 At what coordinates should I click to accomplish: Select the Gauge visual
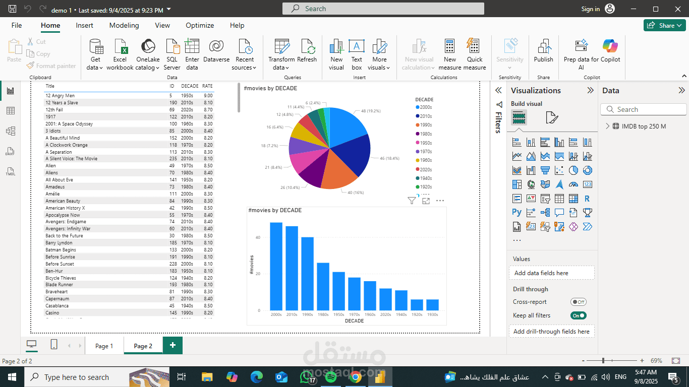pos(573,185)
